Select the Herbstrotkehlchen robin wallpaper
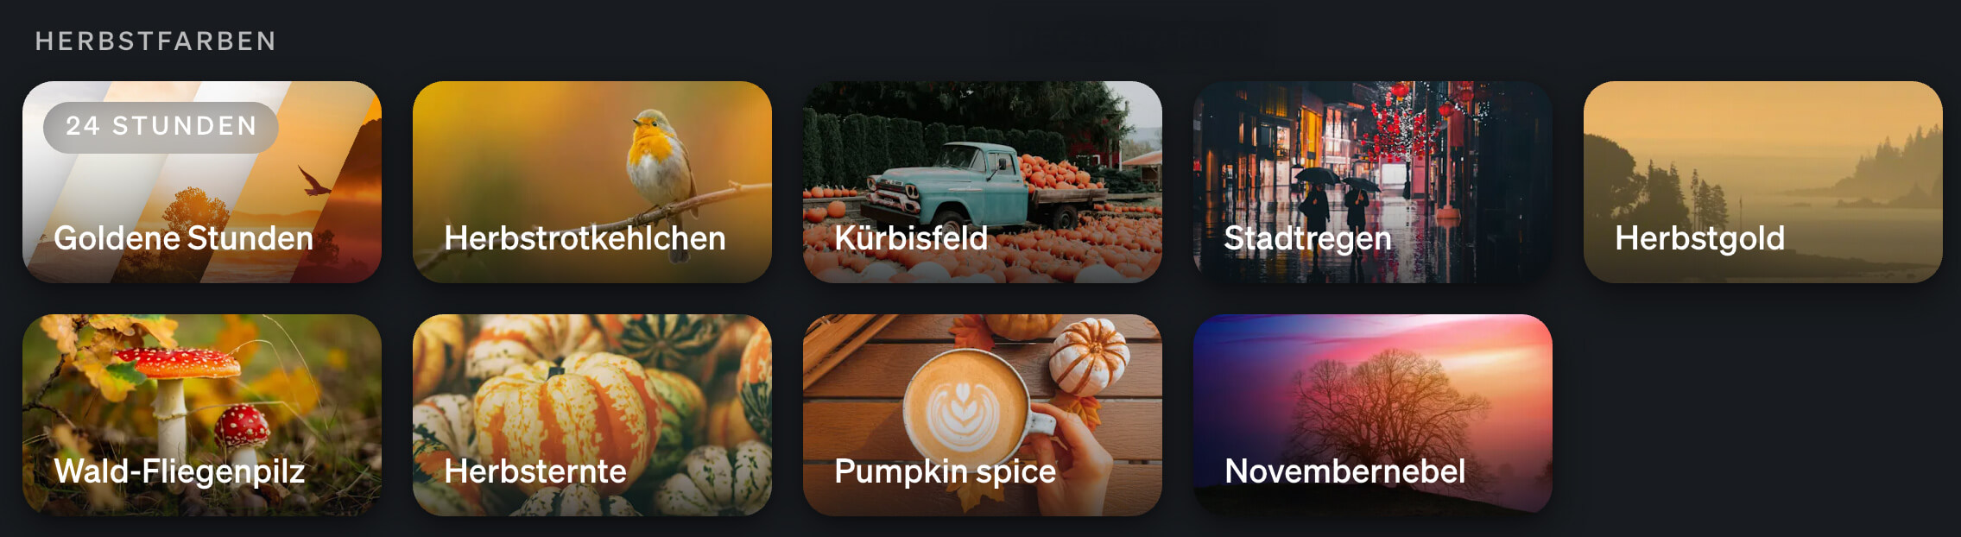The image size is (1961, 537). (592, 182)
